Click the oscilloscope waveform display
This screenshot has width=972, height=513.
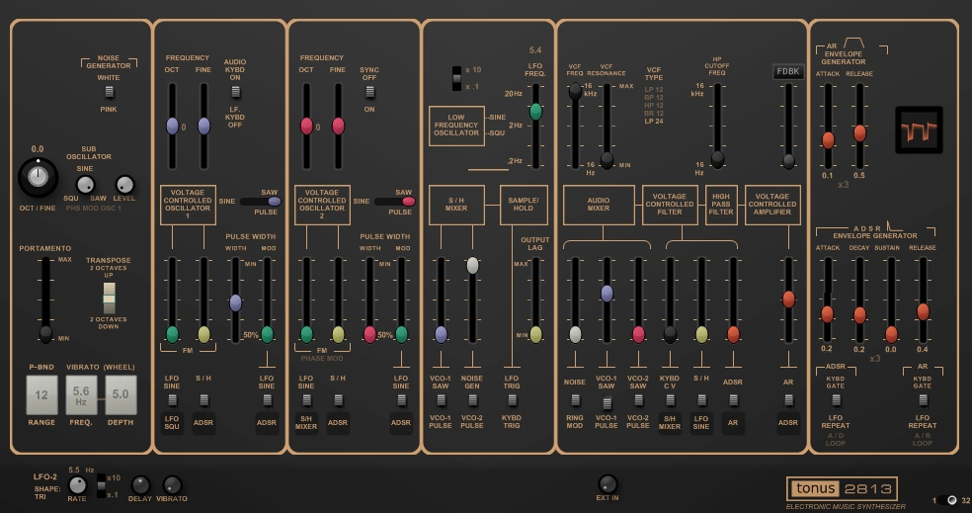919,130
